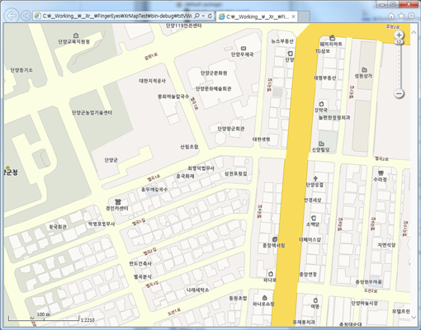Click the 100 m scale bar label
Viewport: 421px width, 330px height.
(44, 314)
